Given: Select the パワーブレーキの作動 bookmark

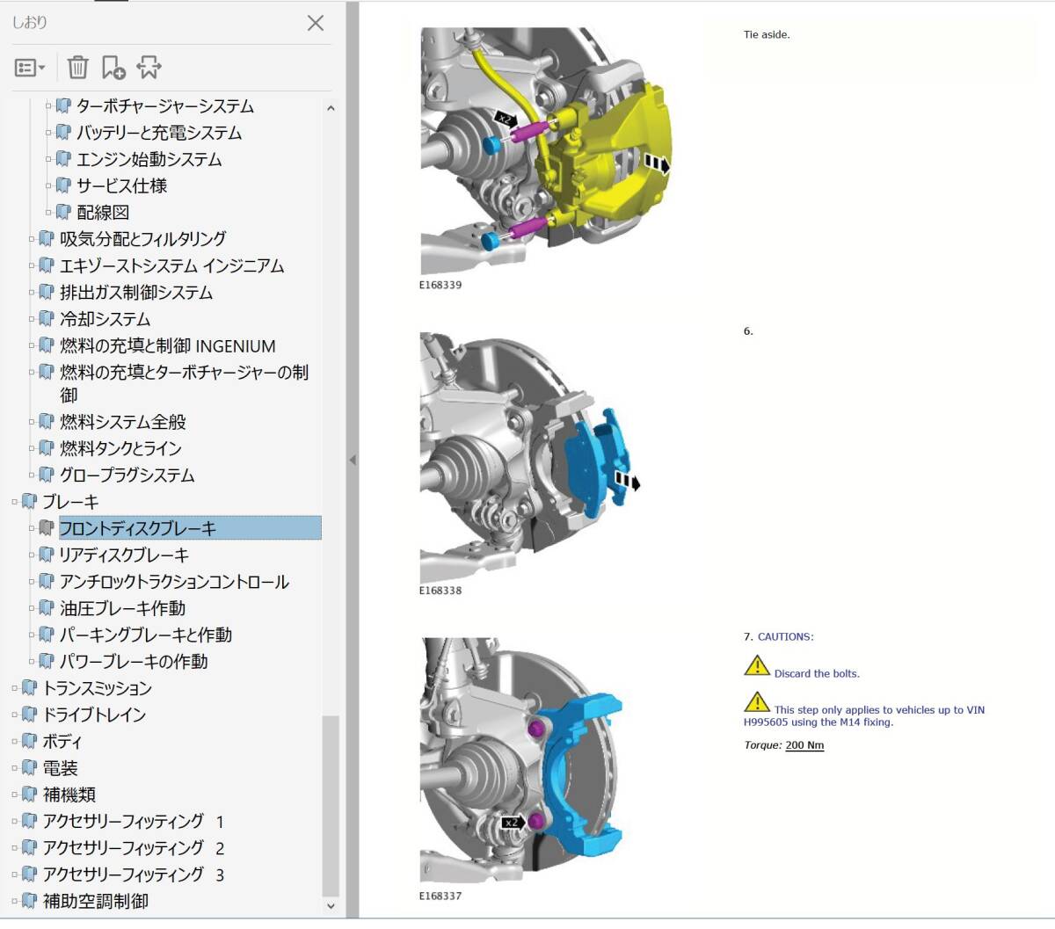Looking at the screenshot, I should coord(134,661).
